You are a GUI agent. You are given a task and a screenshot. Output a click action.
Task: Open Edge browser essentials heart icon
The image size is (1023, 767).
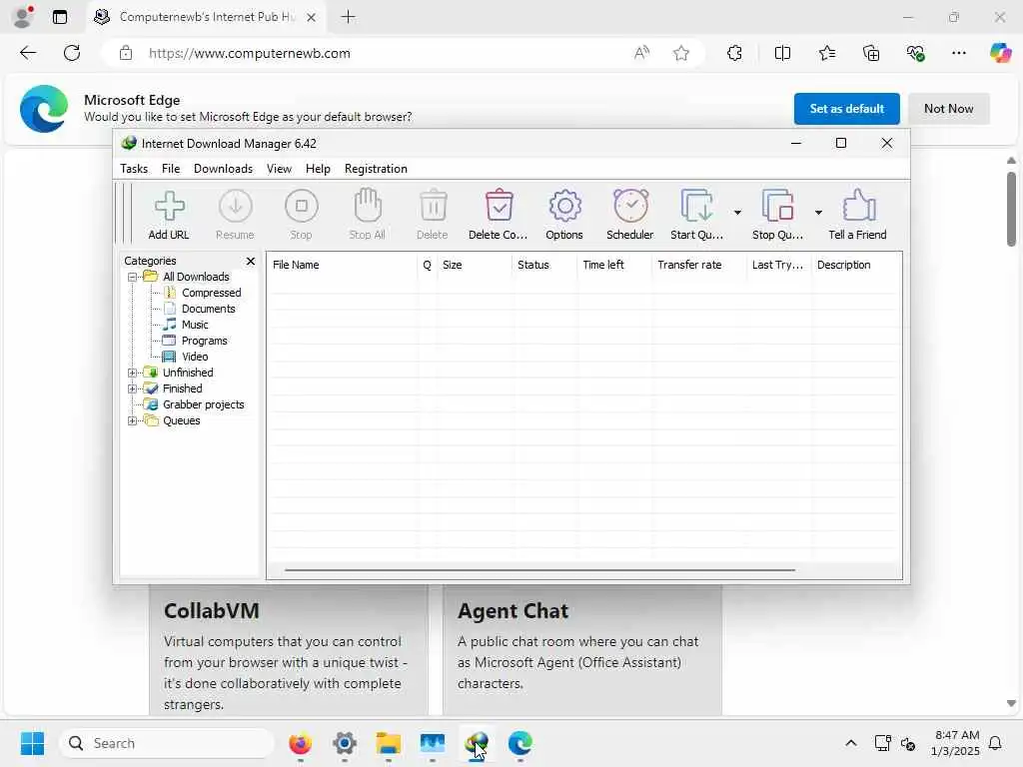click(915, 53)
